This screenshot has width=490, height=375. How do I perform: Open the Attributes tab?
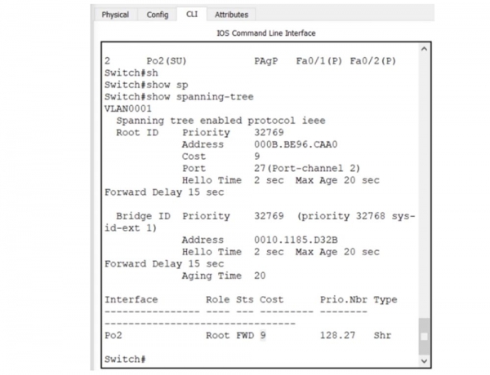pos(232,15)
